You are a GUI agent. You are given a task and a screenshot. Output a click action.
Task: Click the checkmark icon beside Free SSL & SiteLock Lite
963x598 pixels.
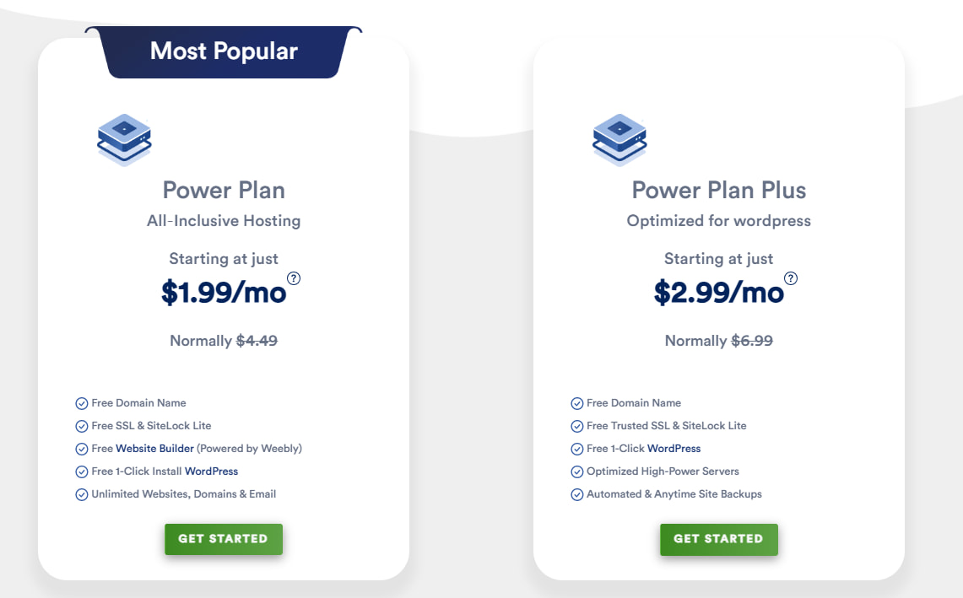[82, 426]
